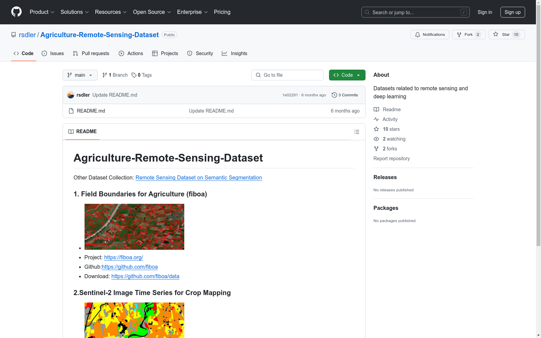Open the latest commit message Update README.md in the rsdler commit bar

(x=115, y=95)
